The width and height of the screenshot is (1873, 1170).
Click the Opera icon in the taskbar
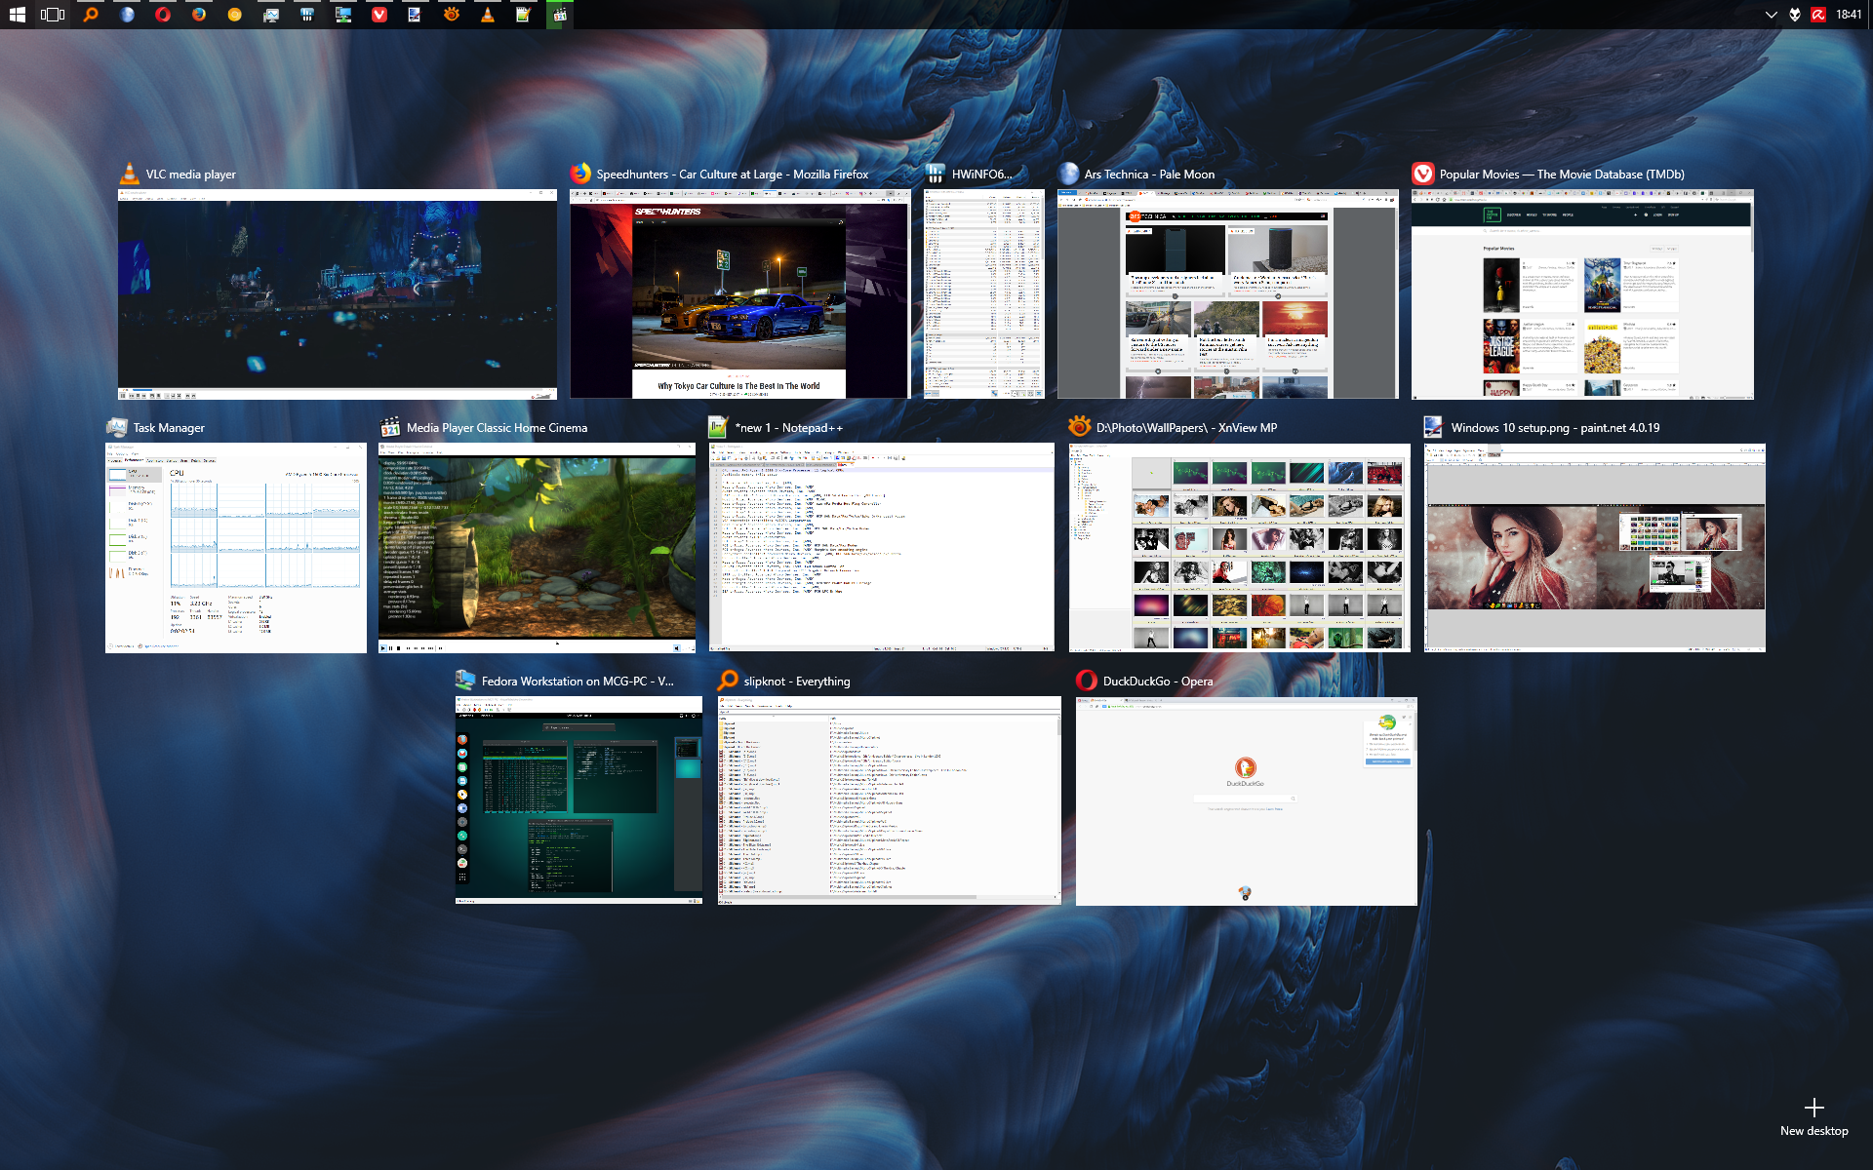tap(163, 15)
